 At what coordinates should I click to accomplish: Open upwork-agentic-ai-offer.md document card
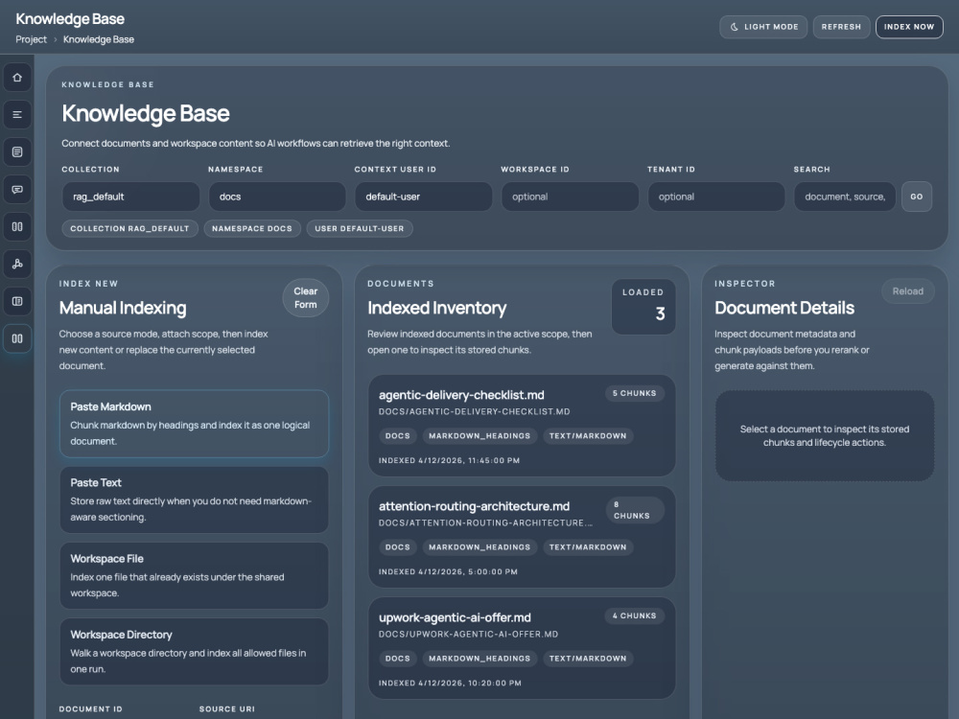(x=522, y=648)
